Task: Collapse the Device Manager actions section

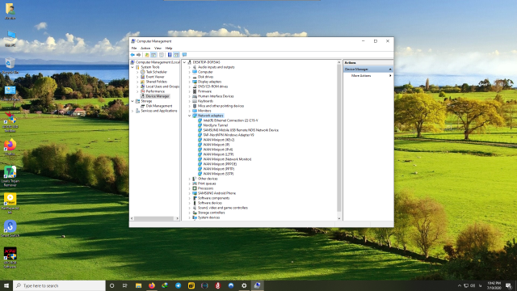Action: click(x=390, y=70)
